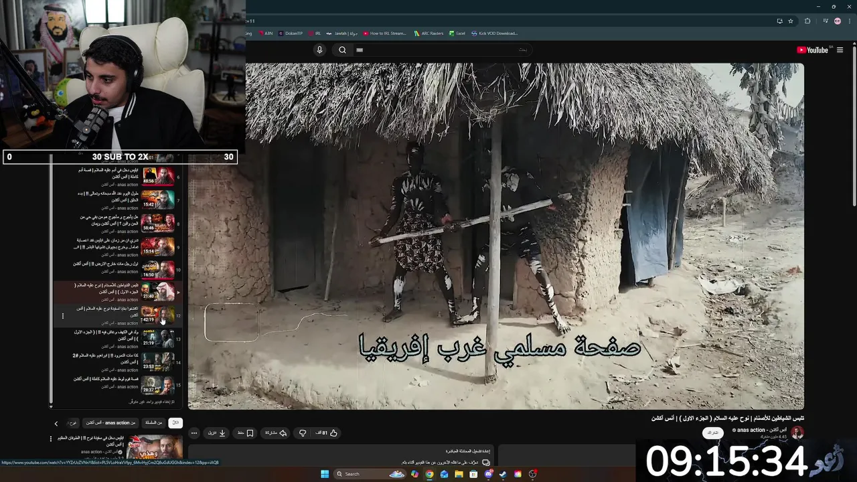Open File Explorer from the taskbar

[459, 474]
